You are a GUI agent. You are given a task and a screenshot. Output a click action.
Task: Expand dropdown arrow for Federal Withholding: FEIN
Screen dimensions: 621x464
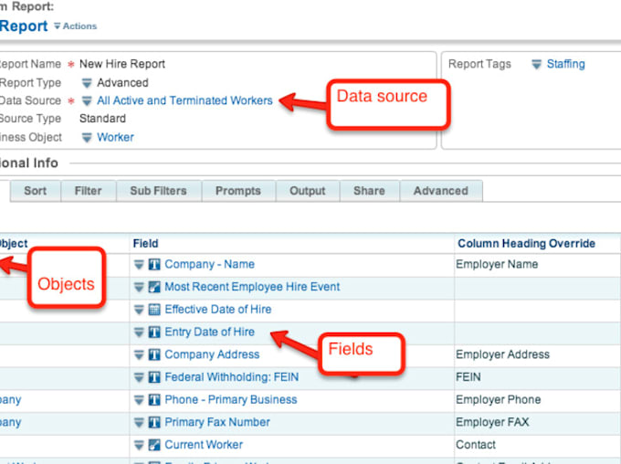139,377
